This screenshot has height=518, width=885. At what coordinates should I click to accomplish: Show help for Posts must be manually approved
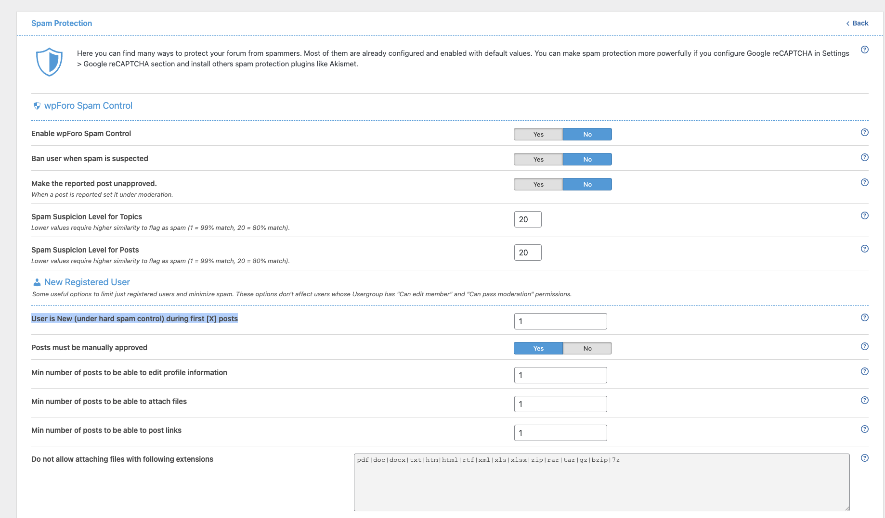(x=864, y=347)
